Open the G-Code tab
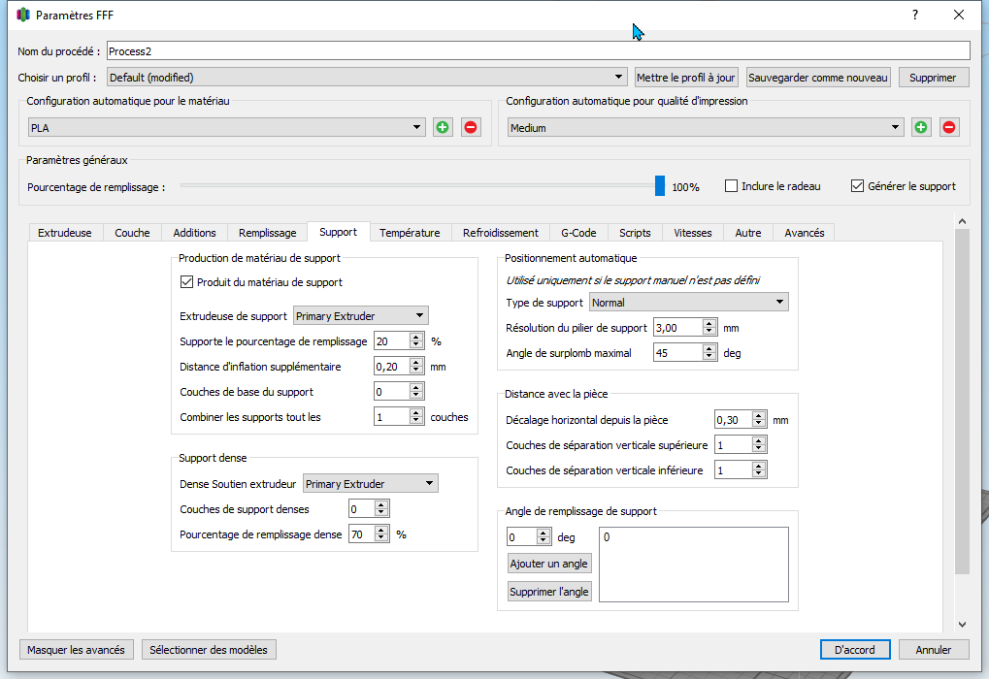Image resolution: width=989 pixels, height=679 pixels. (x=578, y=233)
